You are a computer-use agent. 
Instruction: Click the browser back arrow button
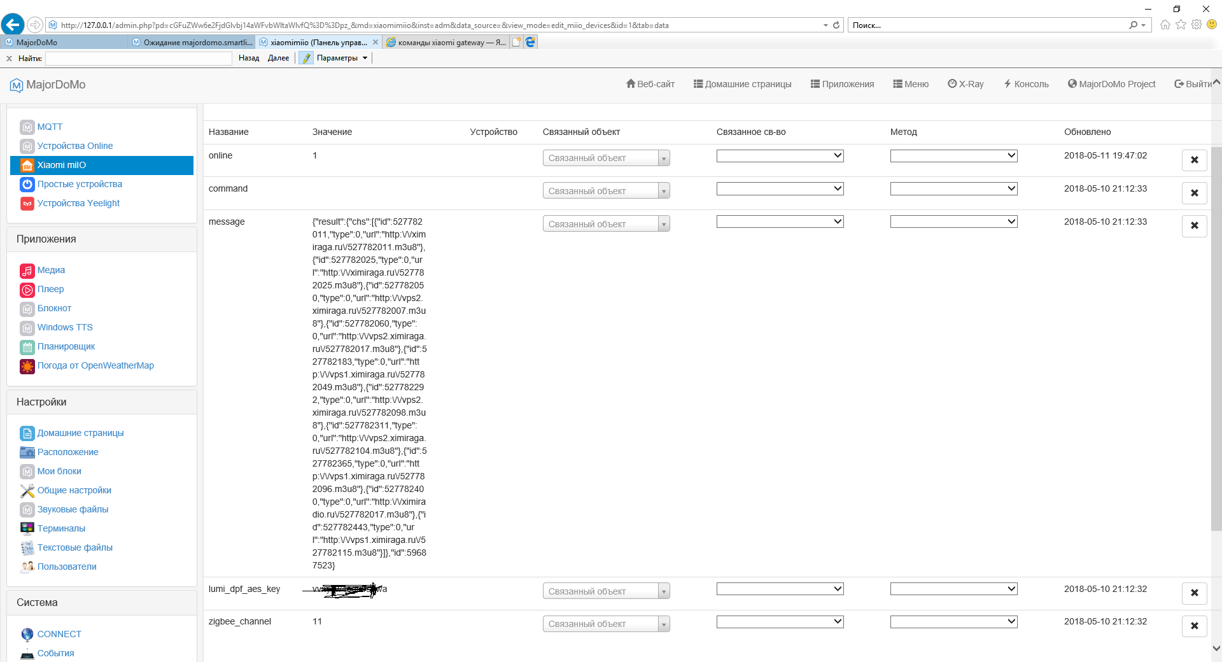13,25
